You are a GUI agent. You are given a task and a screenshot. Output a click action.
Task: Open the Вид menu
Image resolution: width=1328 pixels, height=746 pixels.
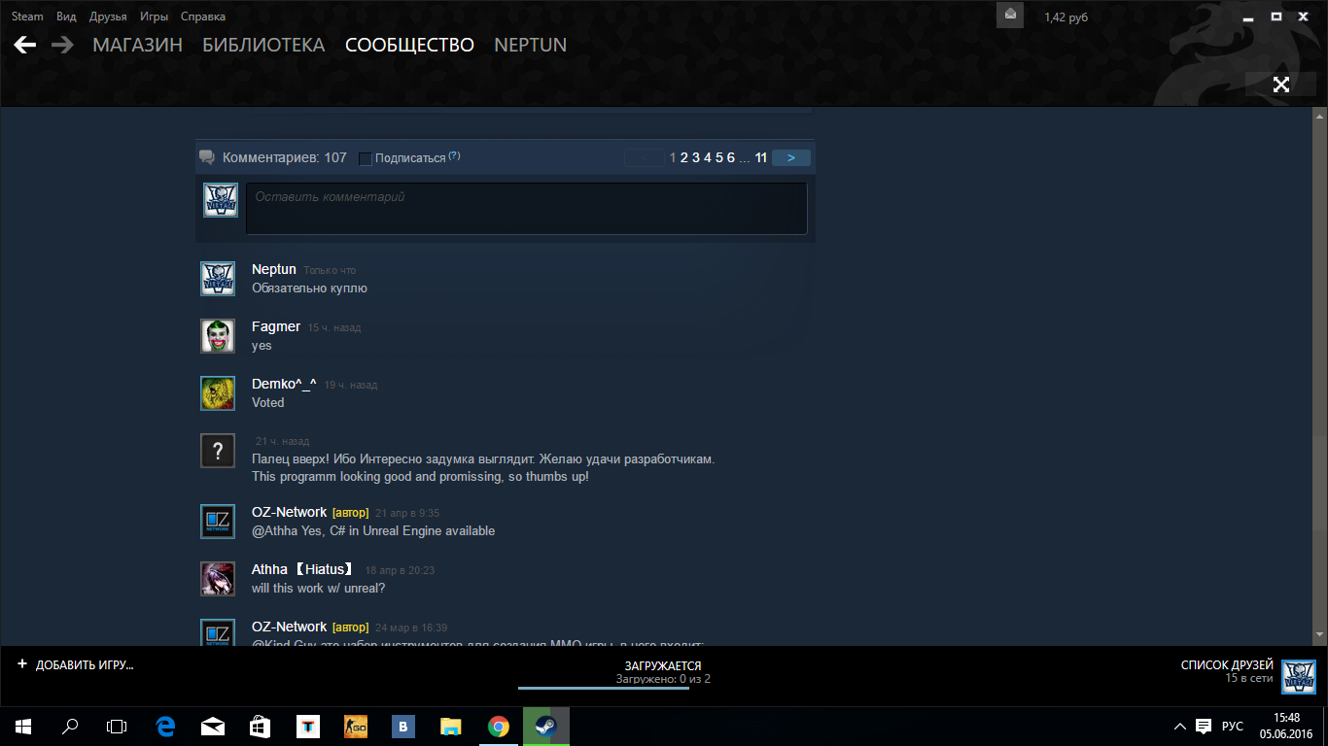[x=66, y=17]
